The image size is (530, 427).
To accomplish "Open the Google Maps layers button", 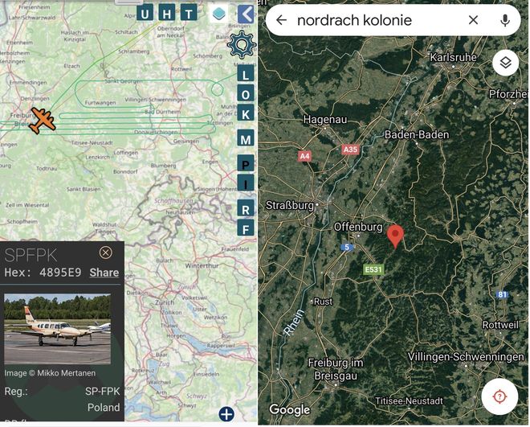I will 505,63.
